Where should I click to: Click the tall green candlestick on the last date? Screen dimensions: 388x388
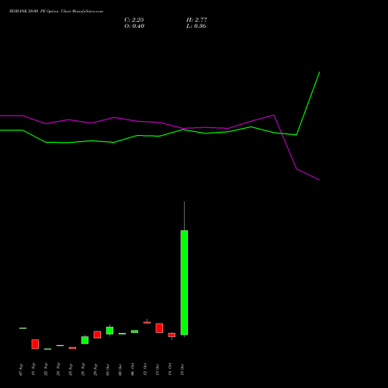[184, 282]
